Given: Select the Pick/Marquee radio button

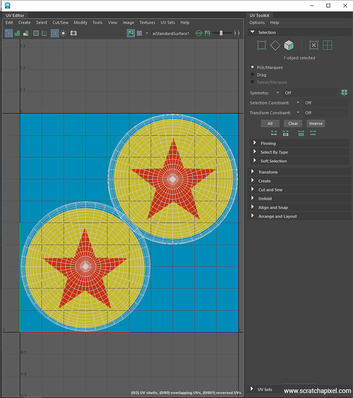Looking at the screenshot, I should (x=253, y=67).
